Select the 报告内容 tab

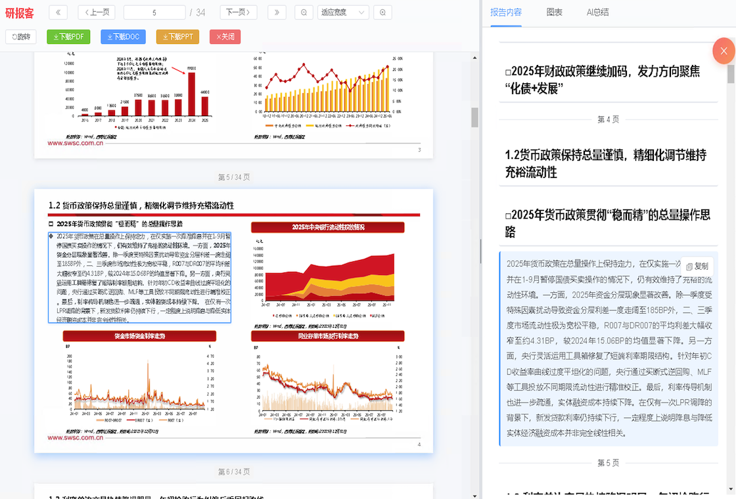(506, 12)
